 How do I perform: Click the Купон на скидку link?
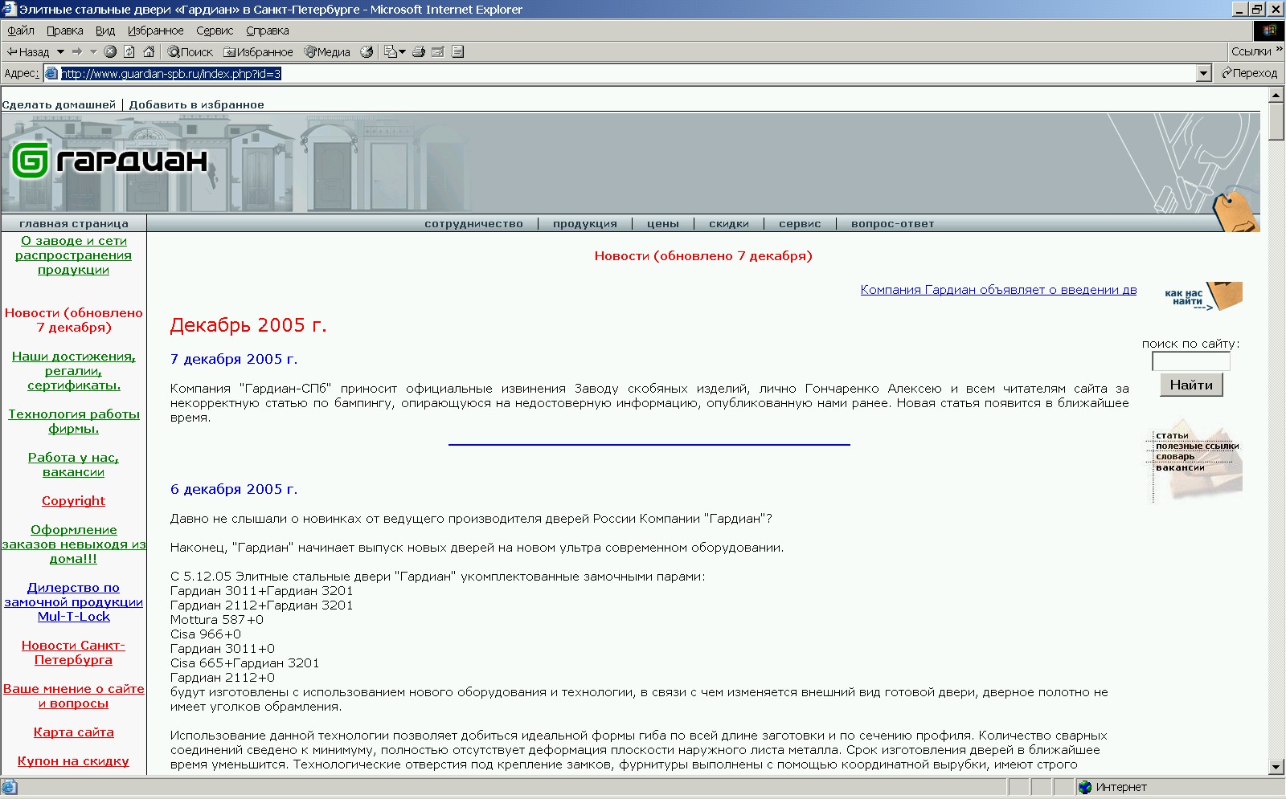pos(73,760)
